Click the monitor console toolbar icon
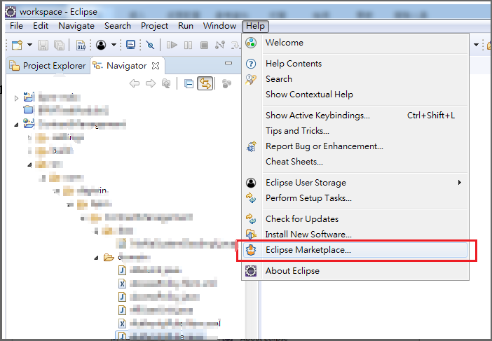 (x=130, y=45)
